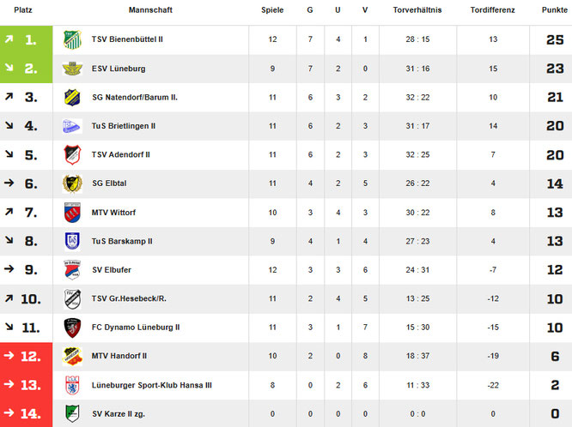Click the MTV Wittorf crest
The width and height of the screenshot is (572, 427).
(x=71, y=213)
